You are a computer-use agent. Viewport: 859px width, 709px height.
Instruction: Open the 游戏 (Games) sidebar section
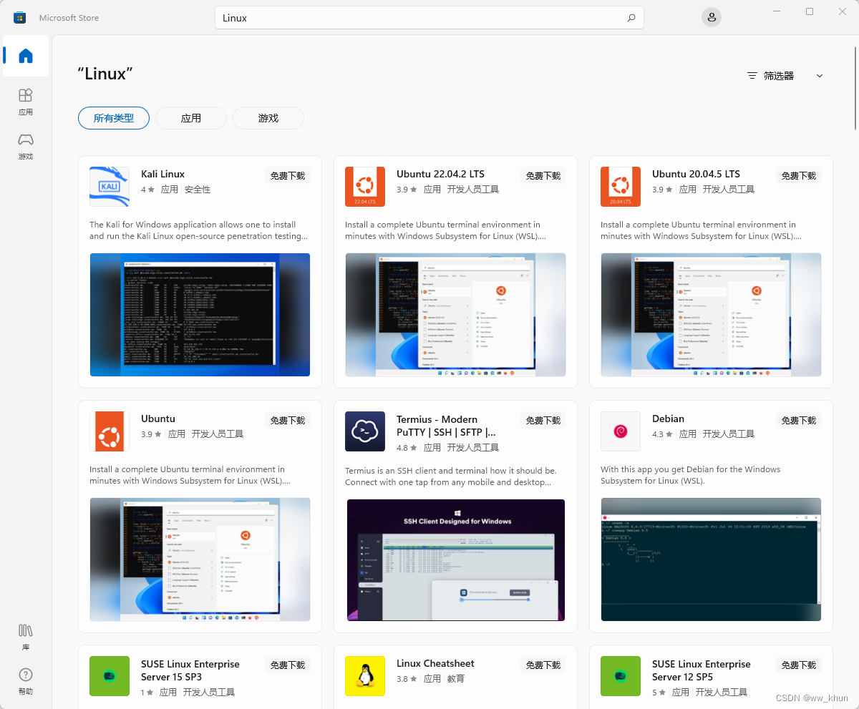click(26, 146)
